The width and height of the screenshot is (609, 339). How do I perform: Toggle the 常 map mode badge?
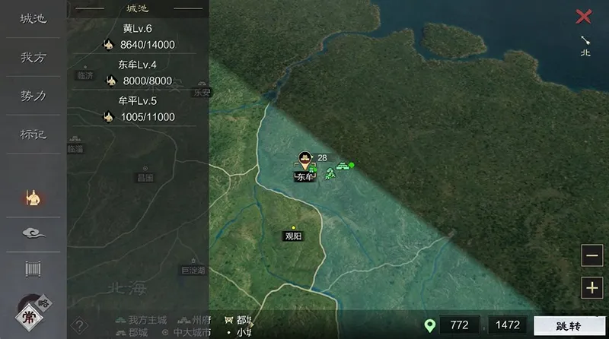click(x=27, y=316)
